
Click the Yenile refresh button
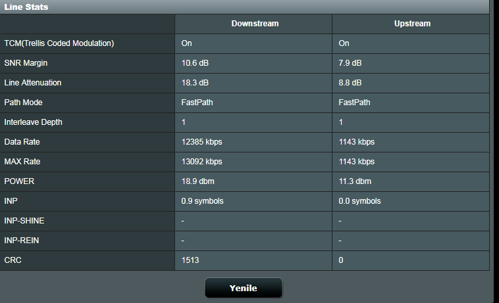coord(243,288)
